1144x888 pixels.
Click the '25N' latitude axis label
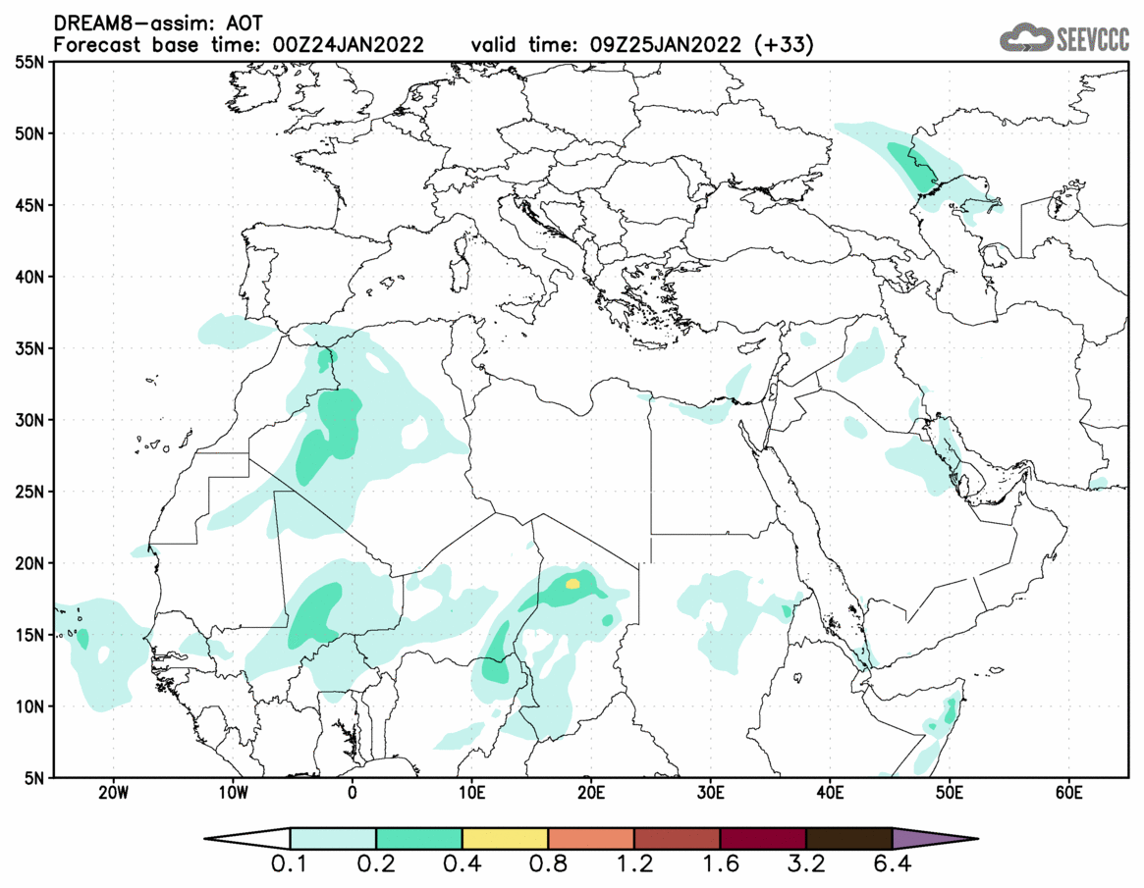pos(29,492)
